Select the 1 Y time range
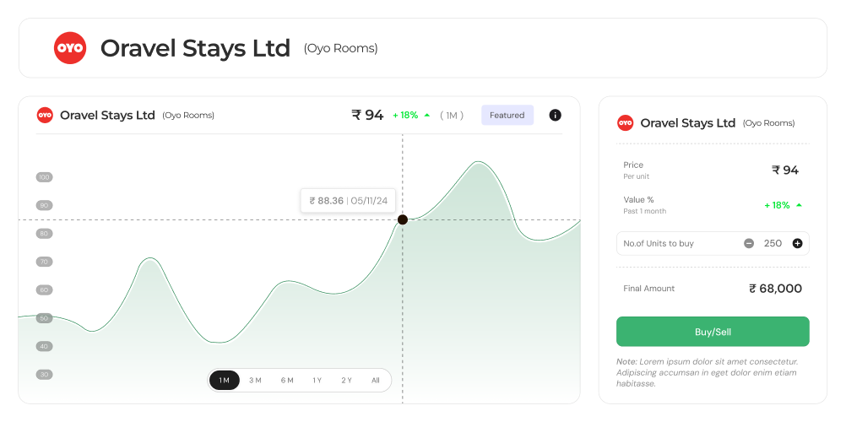Screen dimensions: 846x422 (x=317, y=380)
